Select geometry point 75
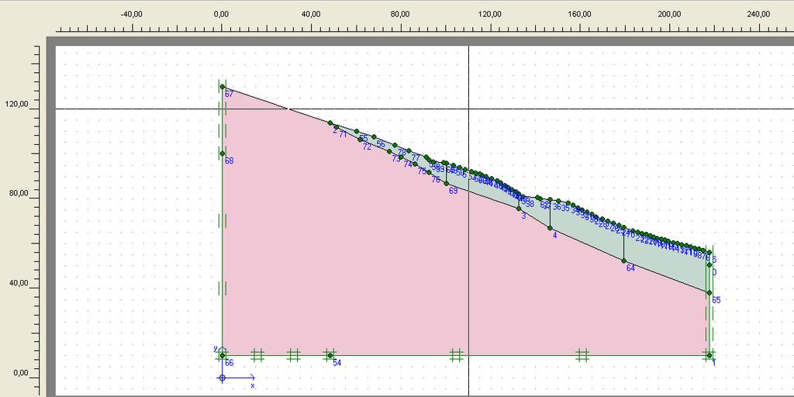794x397 pixels. (x=416, y=164)
